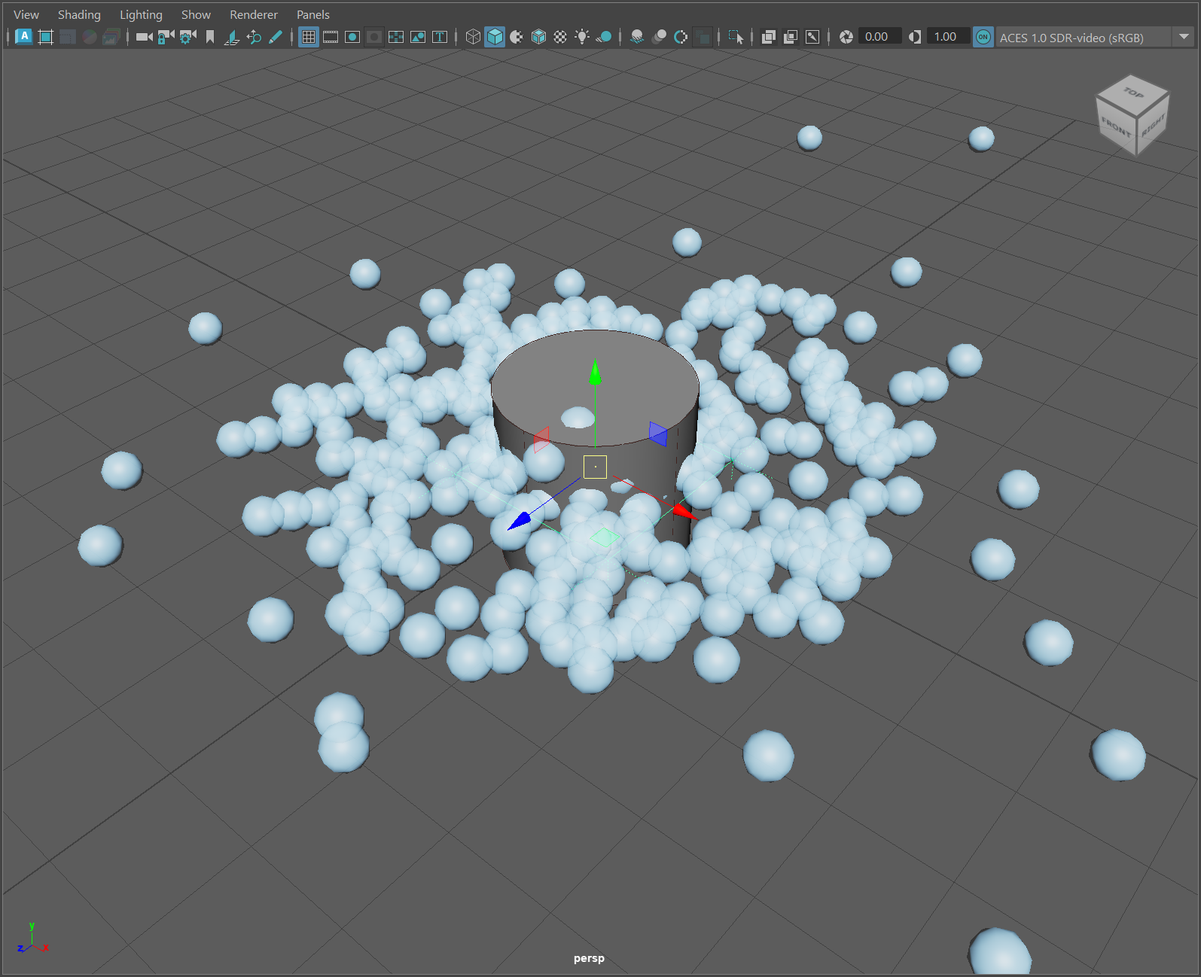The image size is (1201, 977).
Task: Click the Select Camera icon
Action: [x=144, y=37]
